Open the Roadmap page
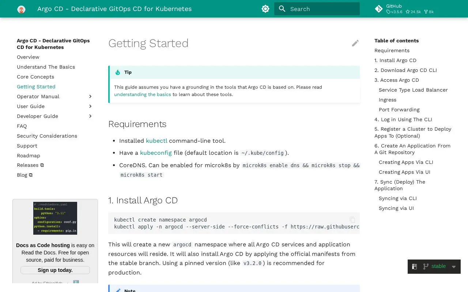 (x=29, y=155)
